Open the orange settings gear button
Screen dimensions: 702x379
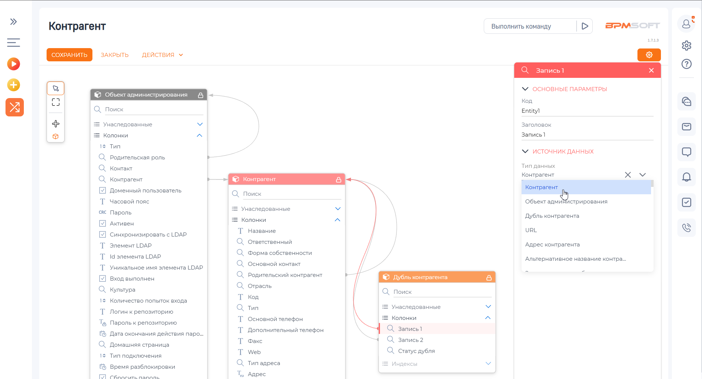tap(649, 55)
